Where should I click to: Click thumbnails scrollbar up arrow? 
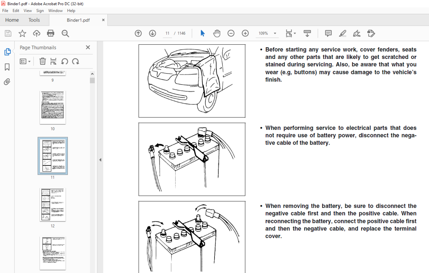(x=92, y=74)
